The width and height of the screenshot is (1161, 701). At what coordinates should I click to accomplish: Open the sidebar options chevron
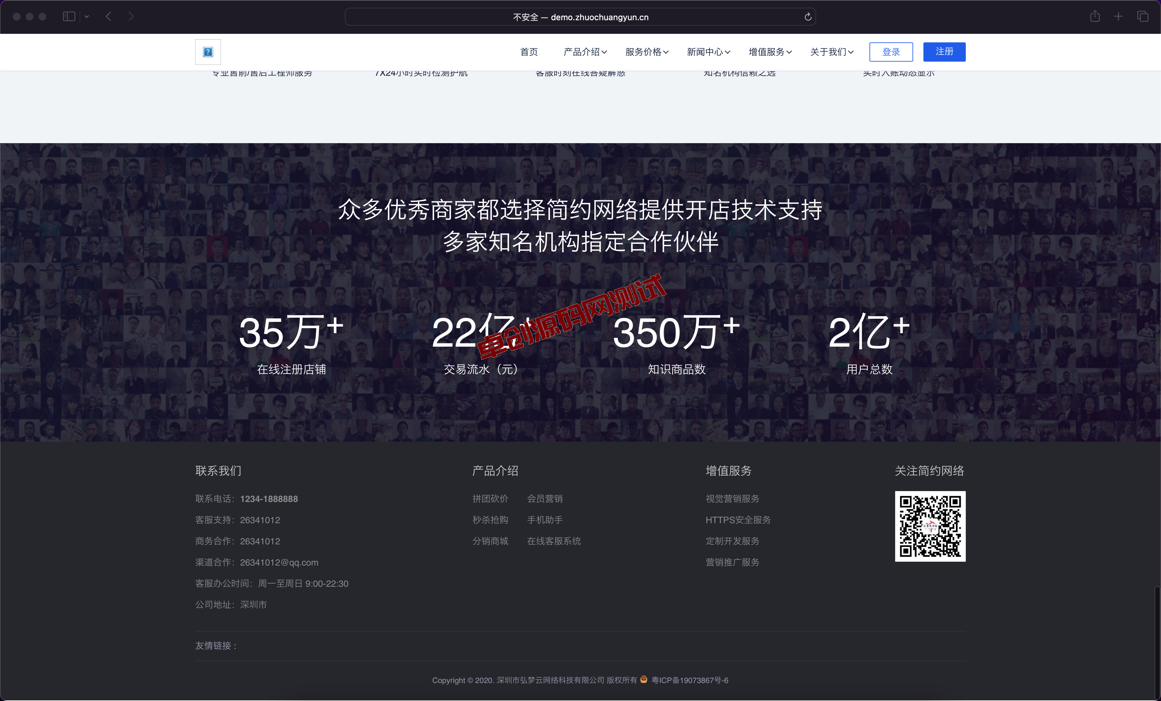(x=87, y=16)
